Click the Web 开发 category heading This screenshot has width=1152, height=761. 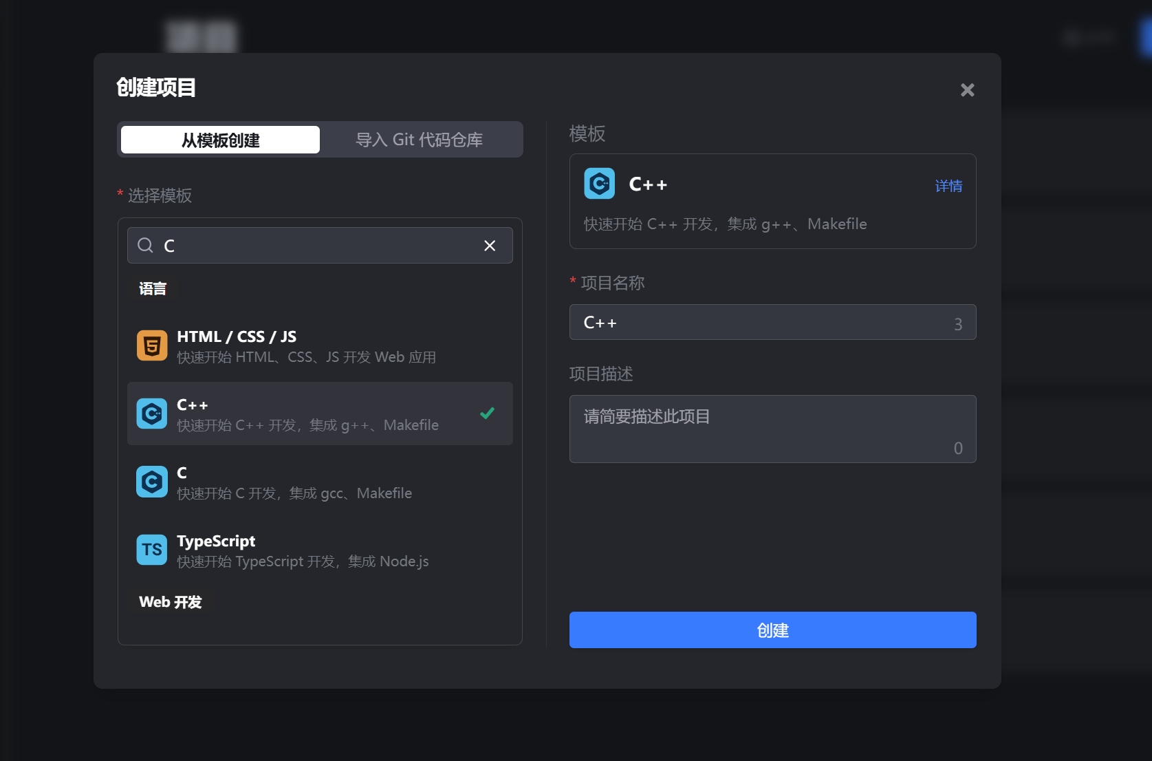coord(171,602)
